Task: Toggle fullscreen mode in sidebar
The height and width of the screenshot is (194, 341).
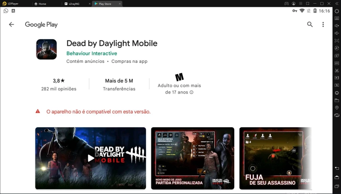Action: [x=337, y=41]
